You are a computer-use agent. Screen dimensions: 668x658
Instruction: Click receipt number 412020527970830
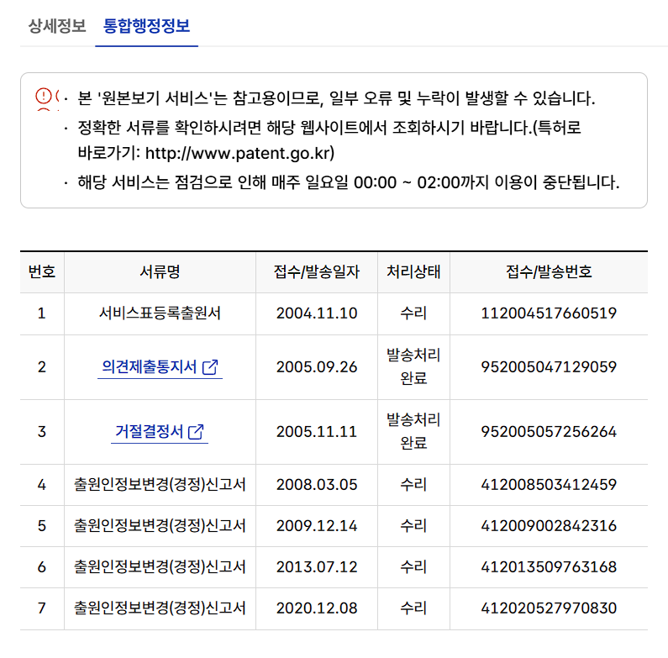549,608
